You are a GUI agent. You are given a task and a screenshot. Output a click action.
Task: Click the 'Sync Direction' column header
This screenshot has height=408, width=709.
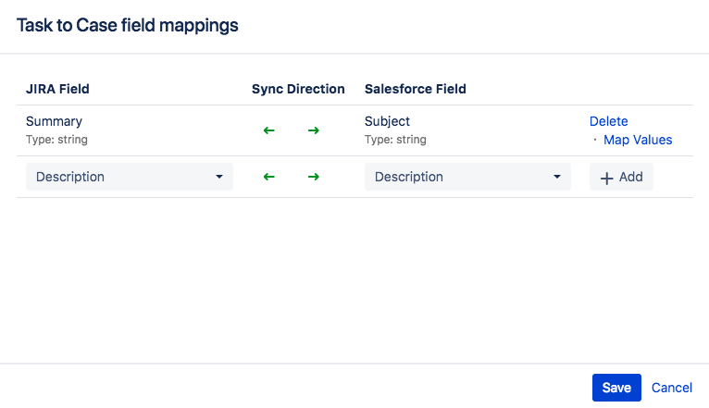coord(298,89)
